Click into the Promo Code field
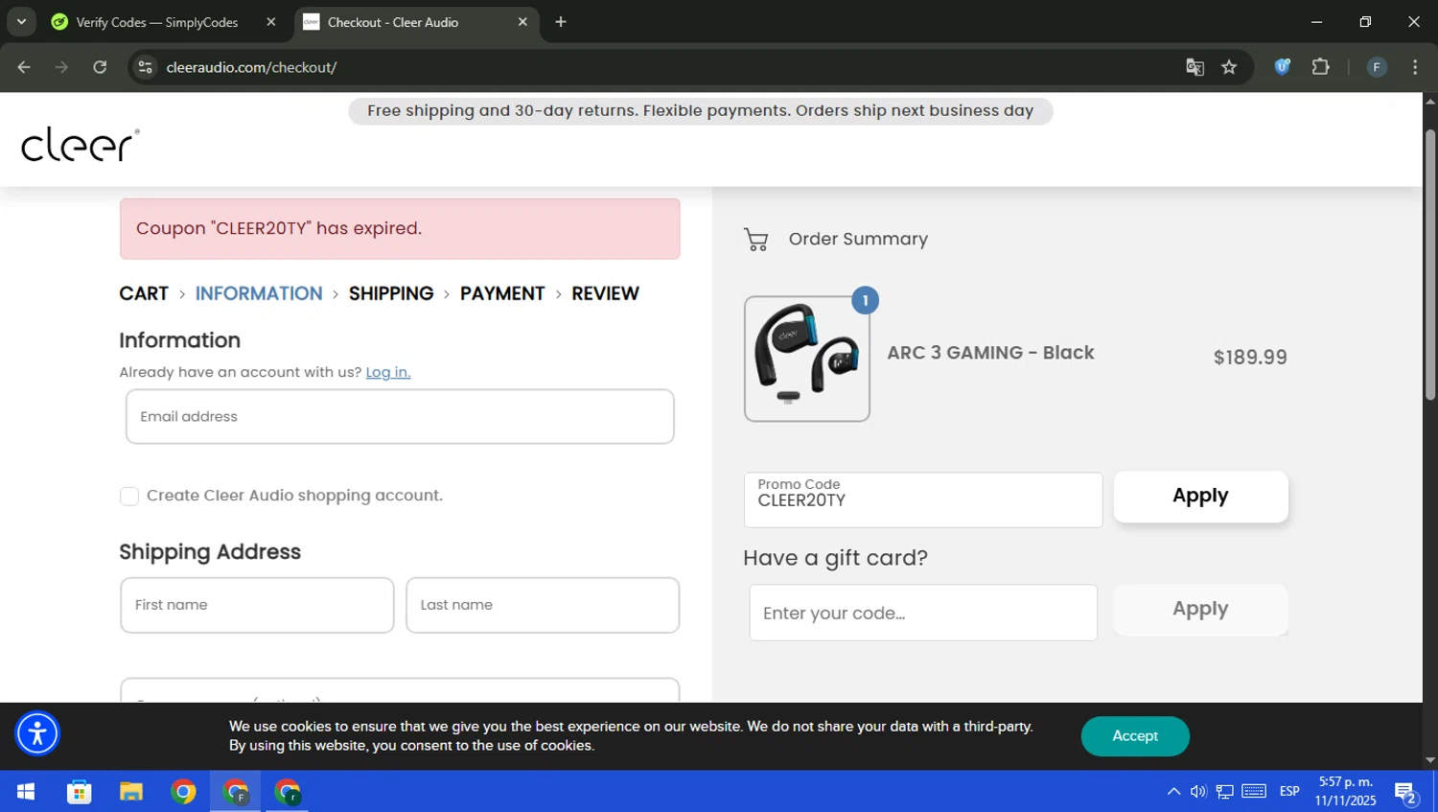The height and width of the screenshot is (812, 1438). pyautogui.click(x=923, y=499)
